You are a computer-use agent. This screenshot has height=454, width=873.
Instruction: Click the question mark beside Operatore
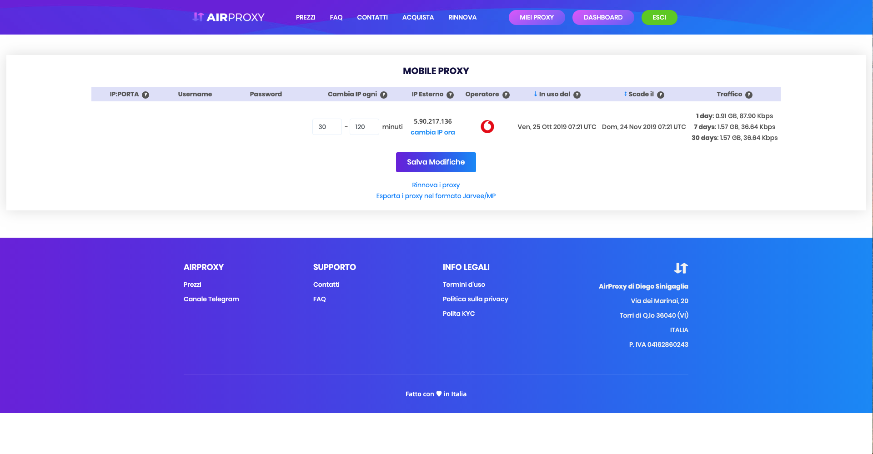[x=506, y=95]
